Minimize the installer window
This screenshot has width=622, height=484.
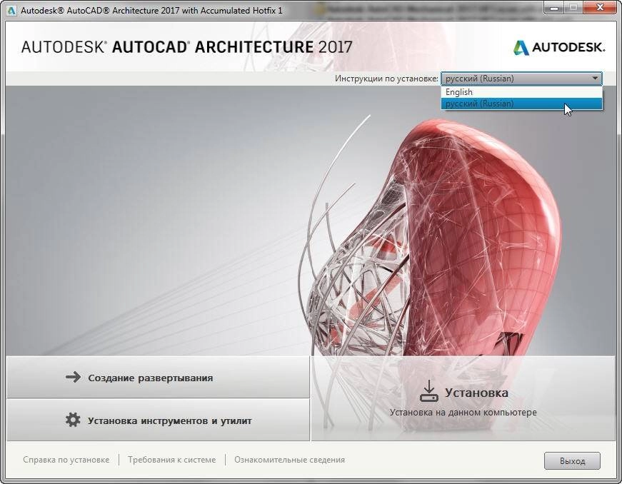[554, 8]
